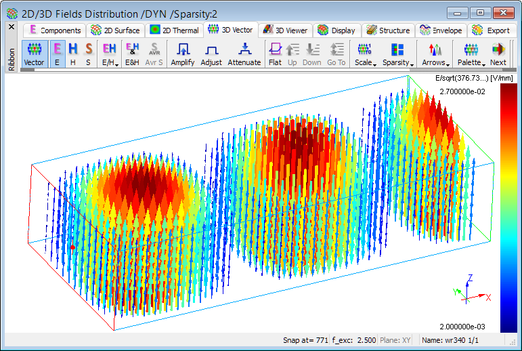The image size is (522, 351).
Task: Open the 3D Viewer tab
Action: pos(285,30)
